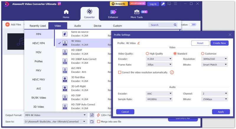Image resolution: width=236 pixels, height=129 pixels.
Task: Click the Add Files plus icon
Action: pos(7,25)
